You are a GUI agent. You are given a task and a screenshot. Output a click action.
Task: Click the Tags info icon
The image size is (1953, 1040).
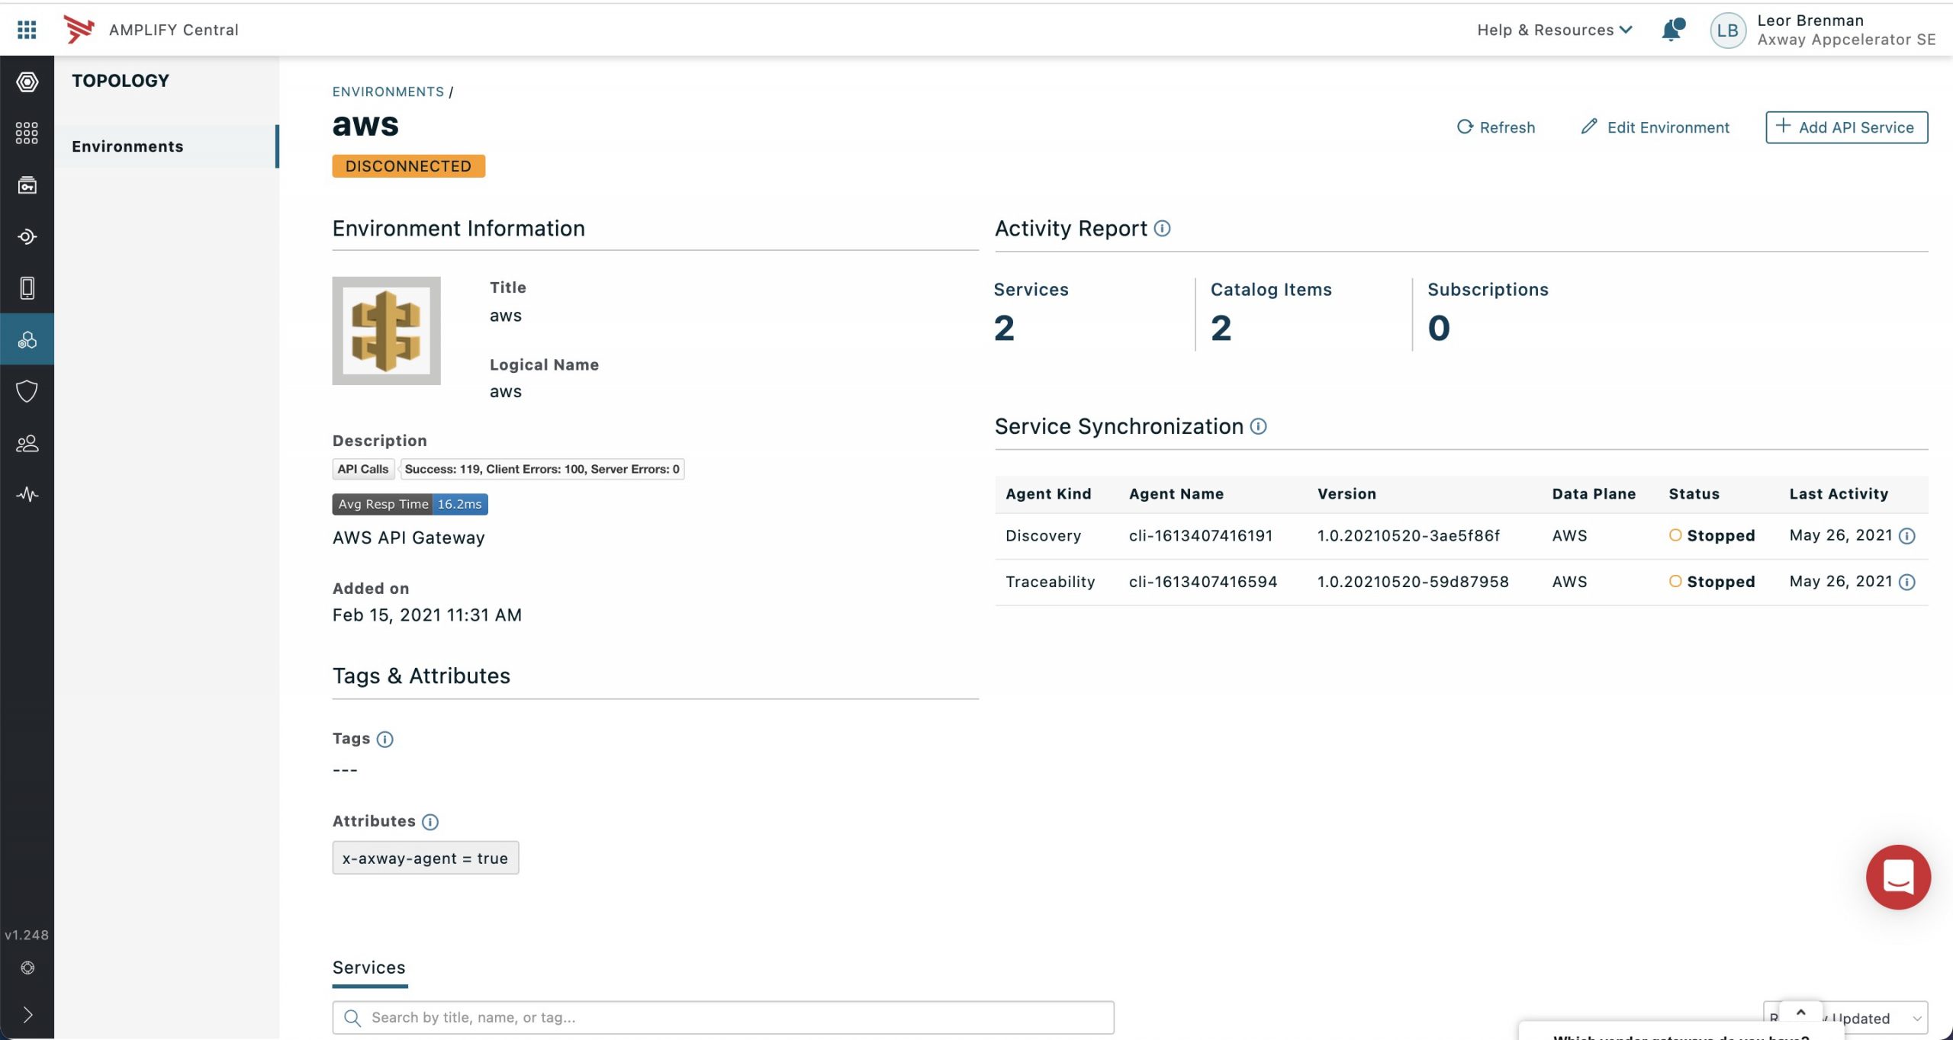[385, 739]
